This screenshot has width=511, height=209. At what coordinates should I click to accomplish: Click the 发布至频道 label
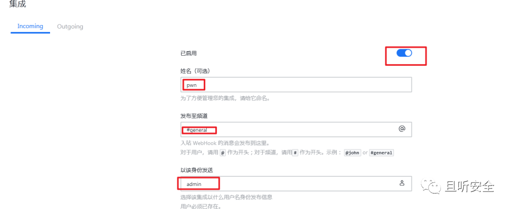[x=194, y=116]
